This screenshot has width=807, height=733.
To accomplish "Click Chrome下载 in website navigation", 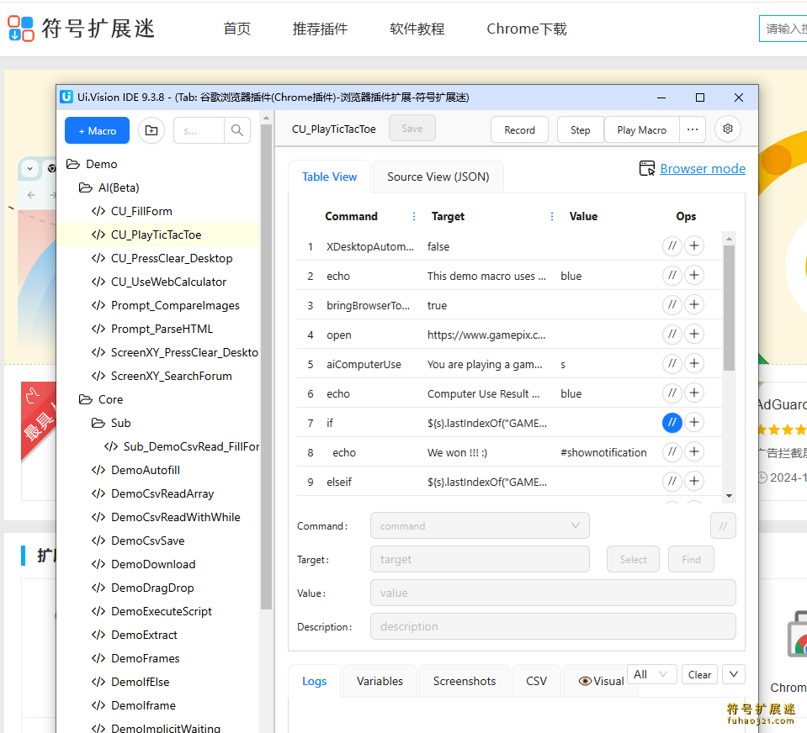I will click(527, 29).
